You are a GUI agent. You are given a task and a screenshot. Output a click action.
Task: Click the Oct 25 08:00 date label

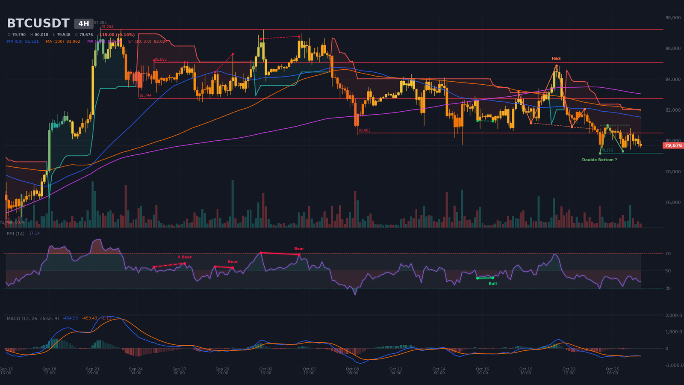point(612,371)
